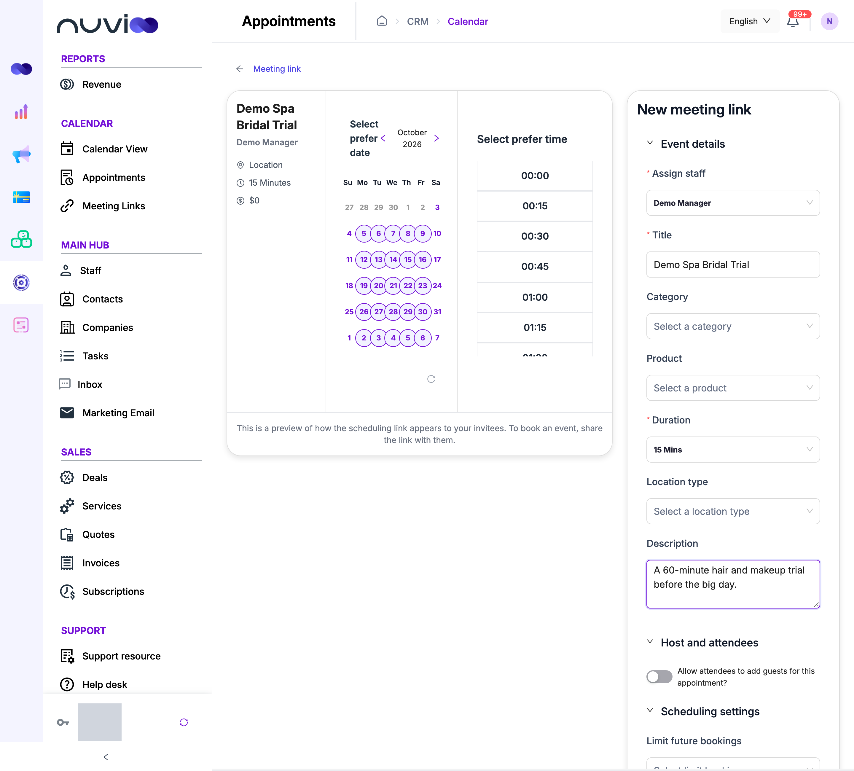Go to previous month in calendar

[x=383, y=138]
